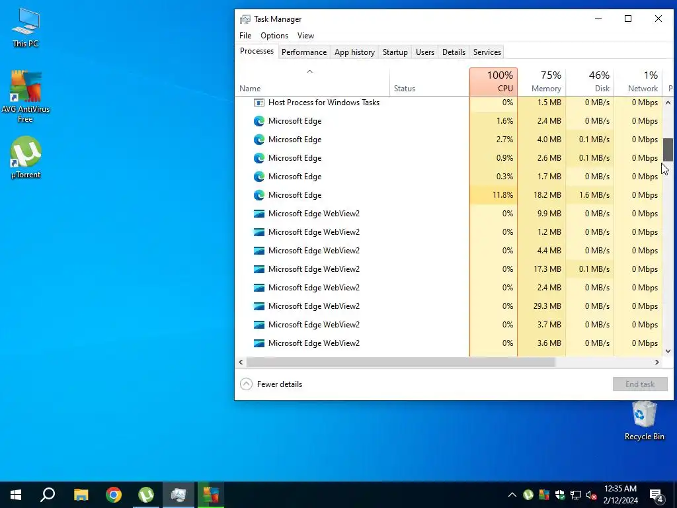Click µTorrent icon in system tray
Screen dimensions: 677x508
click(x=528, y=495)
